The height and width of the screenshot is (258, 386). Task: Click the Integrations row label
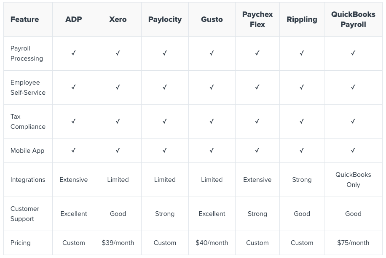[28, 180]
